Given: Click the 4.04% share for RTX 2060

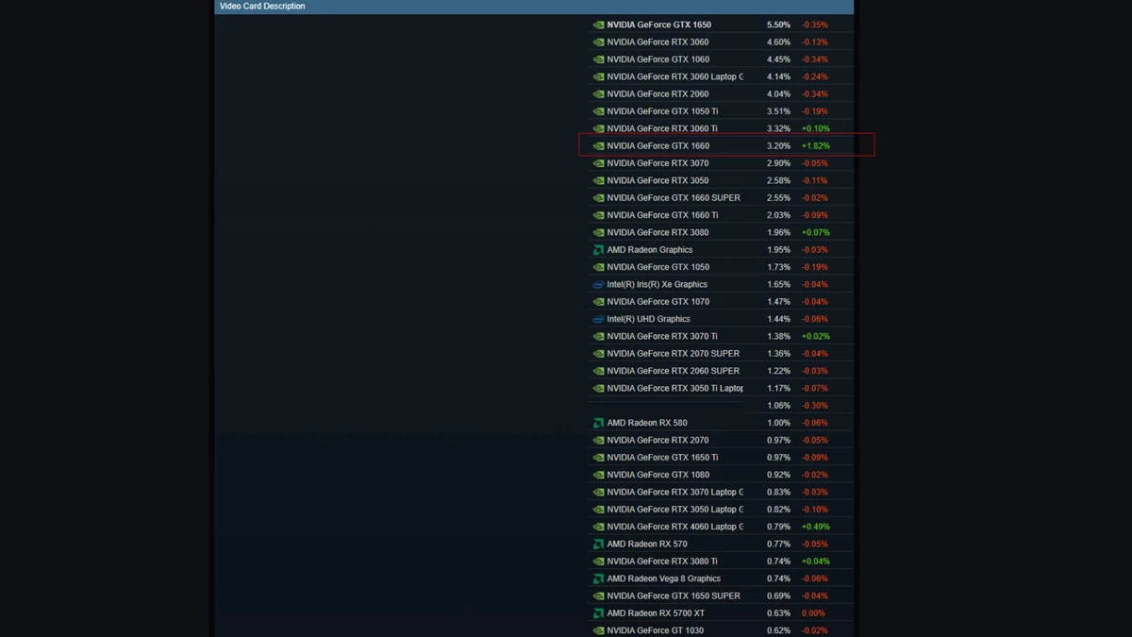Looking at the screenshot, I should point(778,94).
